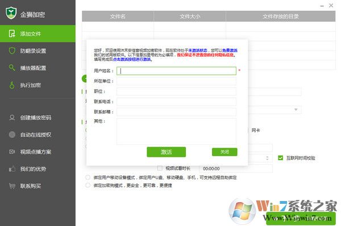Click the 添加文件 document icon
The image size is (341, 226).
(12, 34)
